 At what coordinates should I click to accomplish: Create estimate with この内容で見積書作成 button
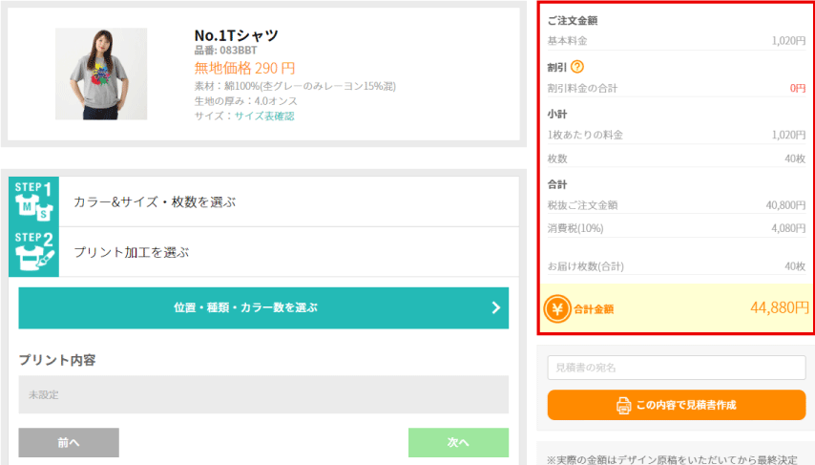(x=677, y=405)
